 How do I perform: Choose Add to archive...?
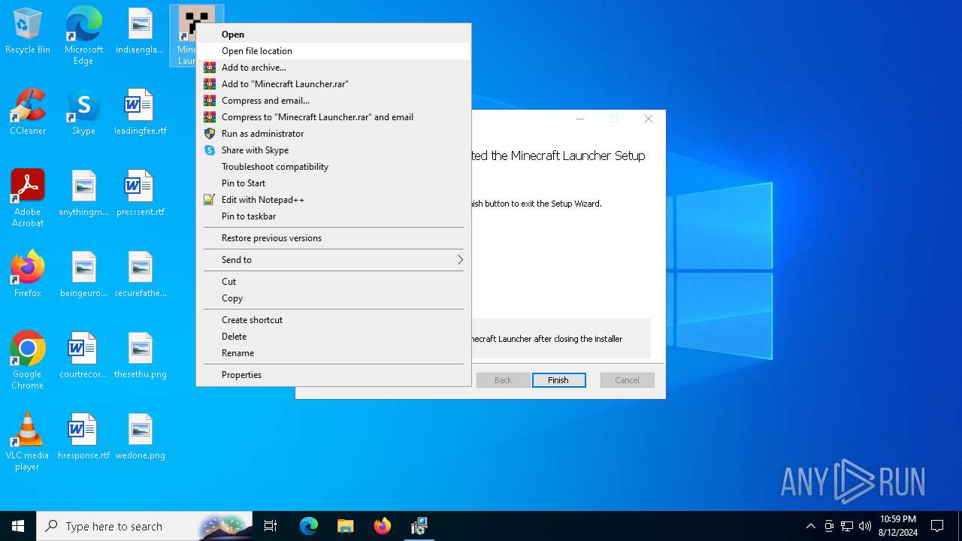(334, 68)
